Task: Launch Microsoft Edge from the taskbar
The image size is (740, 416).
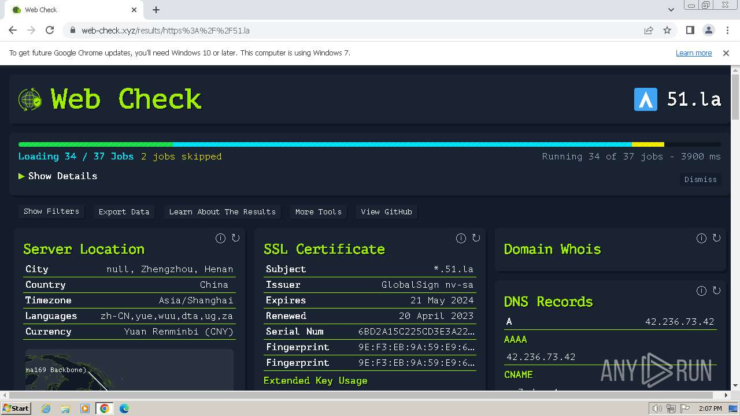Action: pos(124,408)
